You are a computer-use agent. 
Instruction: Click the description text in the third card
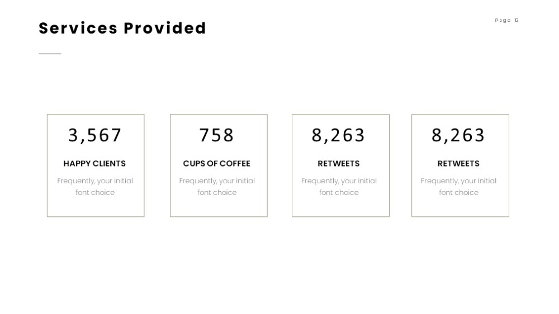tap(339, 187)
